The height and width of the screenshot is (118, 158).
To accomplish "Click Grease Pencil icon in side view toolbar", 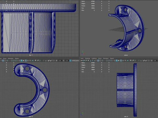I will pos(95,61).
